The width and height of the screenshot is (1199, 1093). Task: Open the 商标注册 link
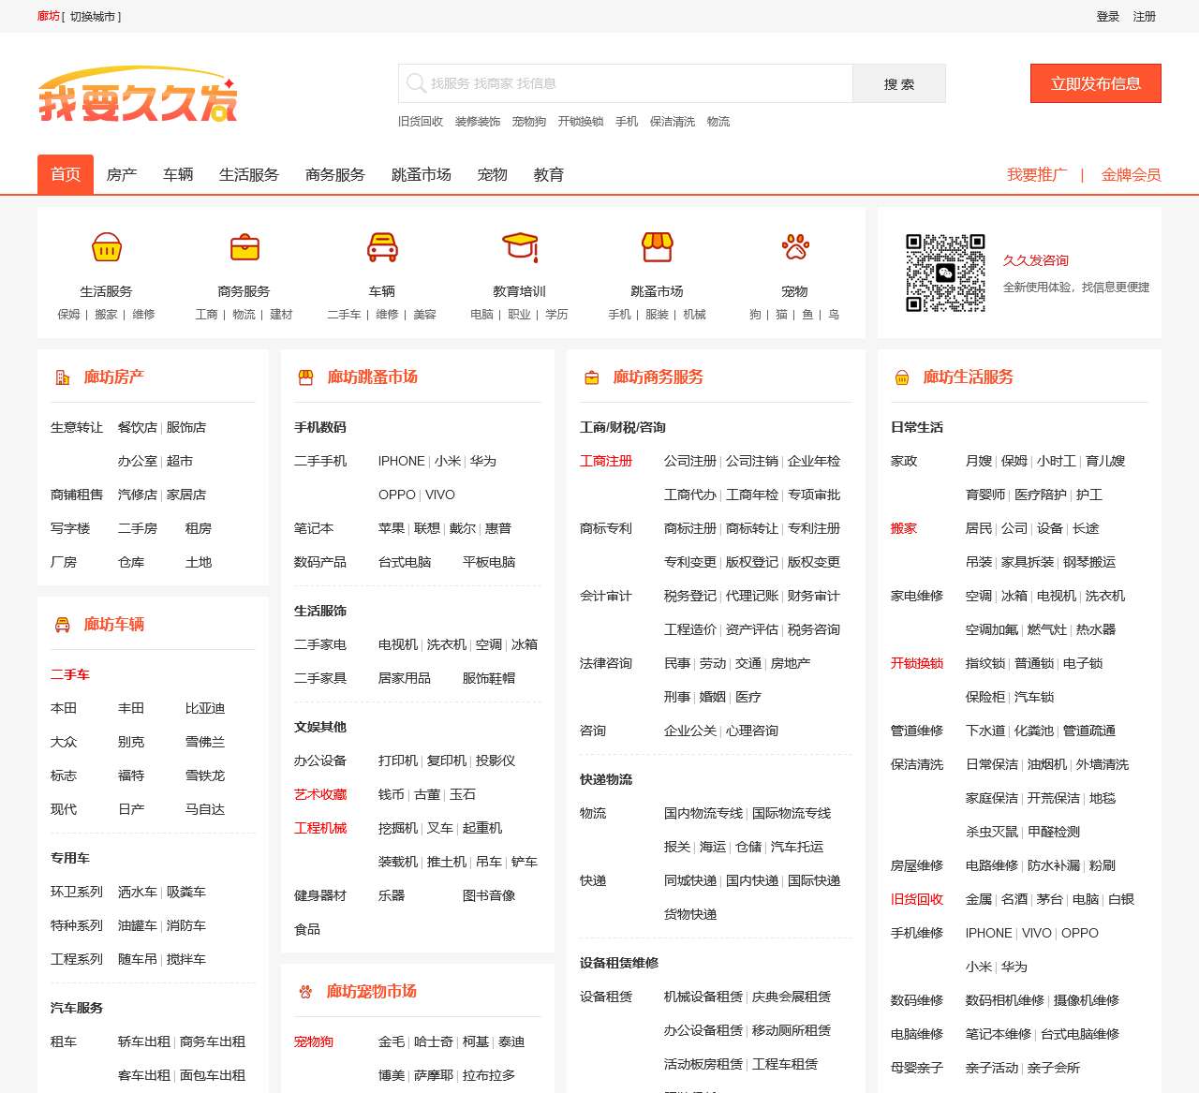click(x=690, y=528)
